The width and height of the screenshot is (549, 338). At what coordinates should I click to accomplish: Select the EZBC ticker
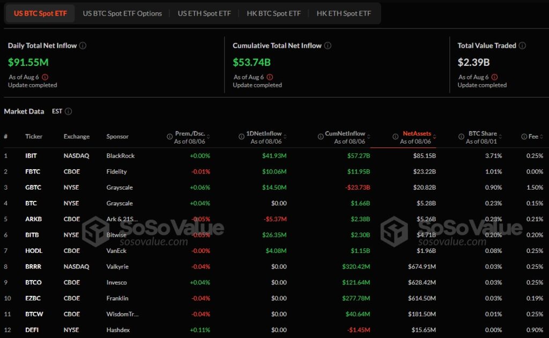pos(33,298)
